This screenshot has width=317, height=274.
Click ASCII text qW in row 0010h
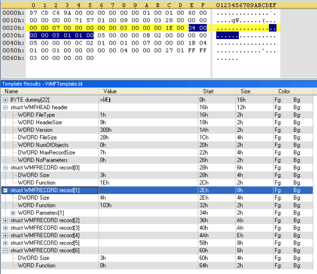(x=235, y=21)
